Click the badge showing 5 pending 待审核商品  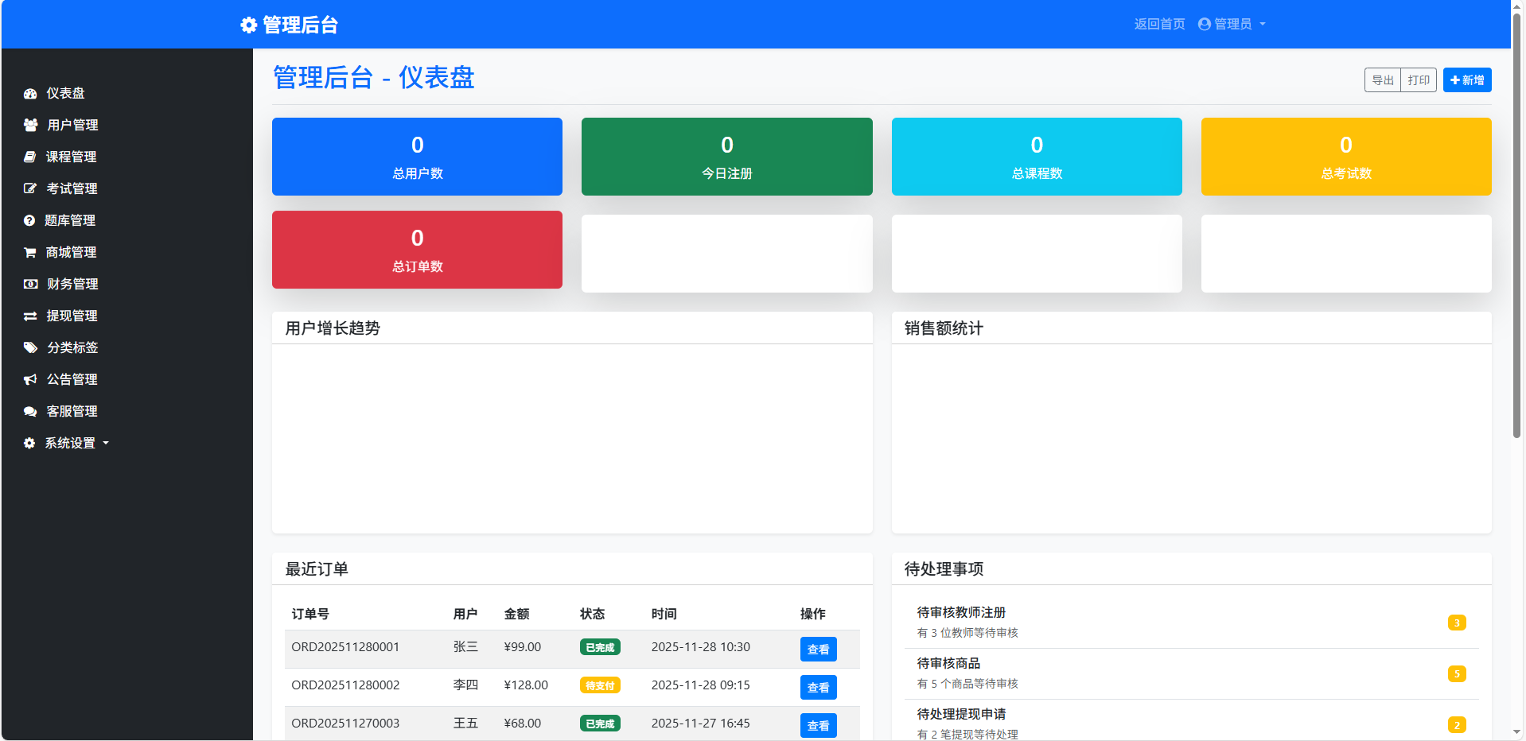tap(1457, 673)
